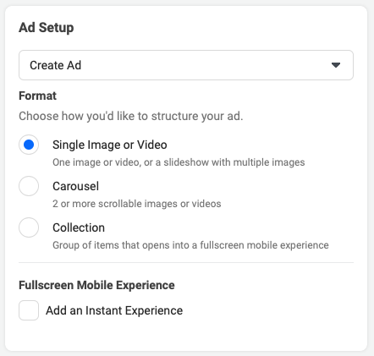This screenshot has height=356, width=374.
Task: Click the divider line below Collection
Action: coord(186,262)
